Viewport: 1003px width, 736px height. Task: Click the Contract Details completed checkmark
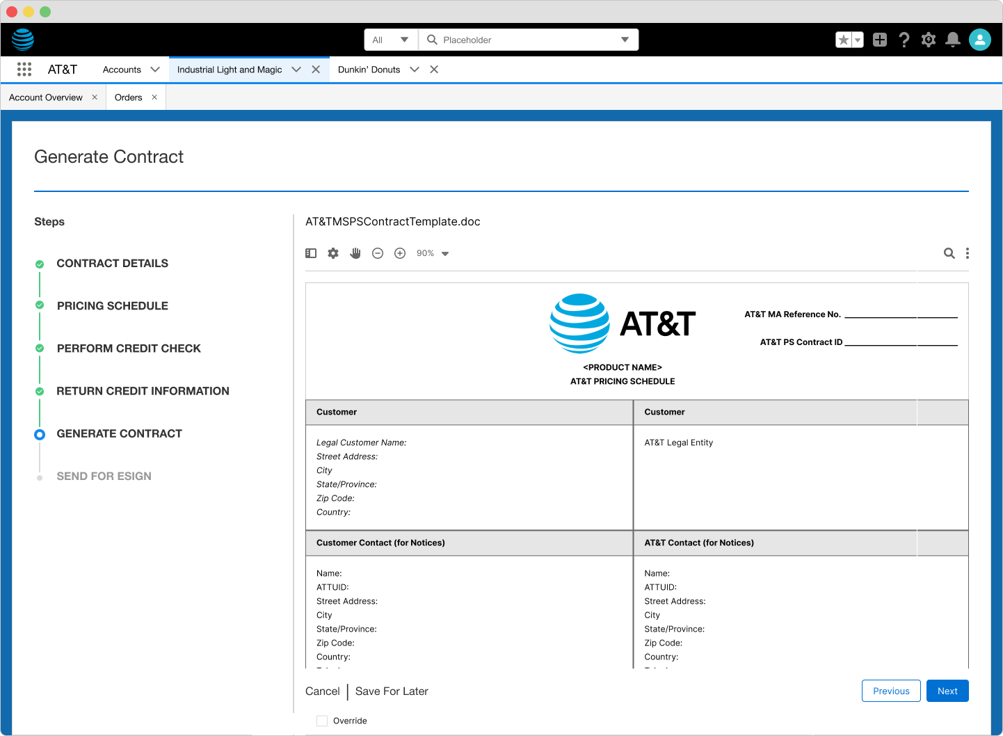coord(40,264)
